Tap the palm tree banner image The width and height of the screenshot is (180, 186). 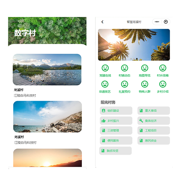[134, 45]
